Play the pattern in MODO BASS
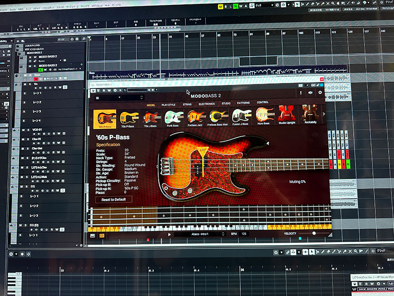The image size is (394, 296). point(169,235)
